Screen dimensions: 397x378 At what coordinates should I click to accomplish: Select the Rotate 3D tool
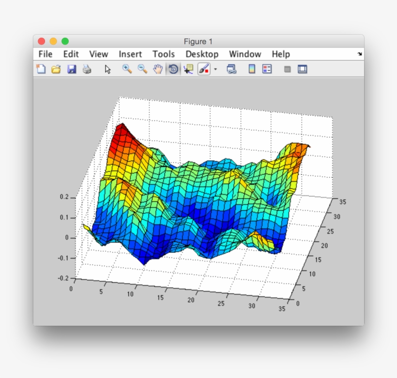tap(173, 69)
